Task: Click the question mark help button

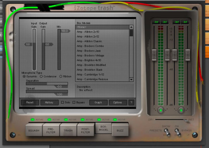Action: 131,102
